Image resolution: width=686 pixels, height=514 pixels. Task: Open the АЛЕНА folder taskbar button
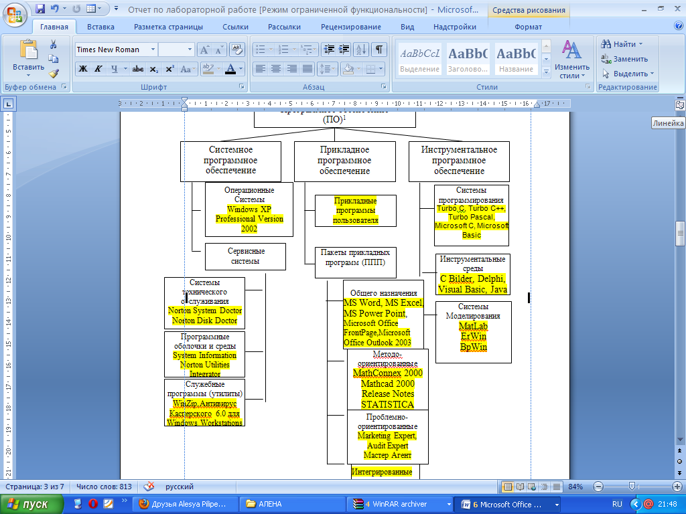[x=292, y=504]
